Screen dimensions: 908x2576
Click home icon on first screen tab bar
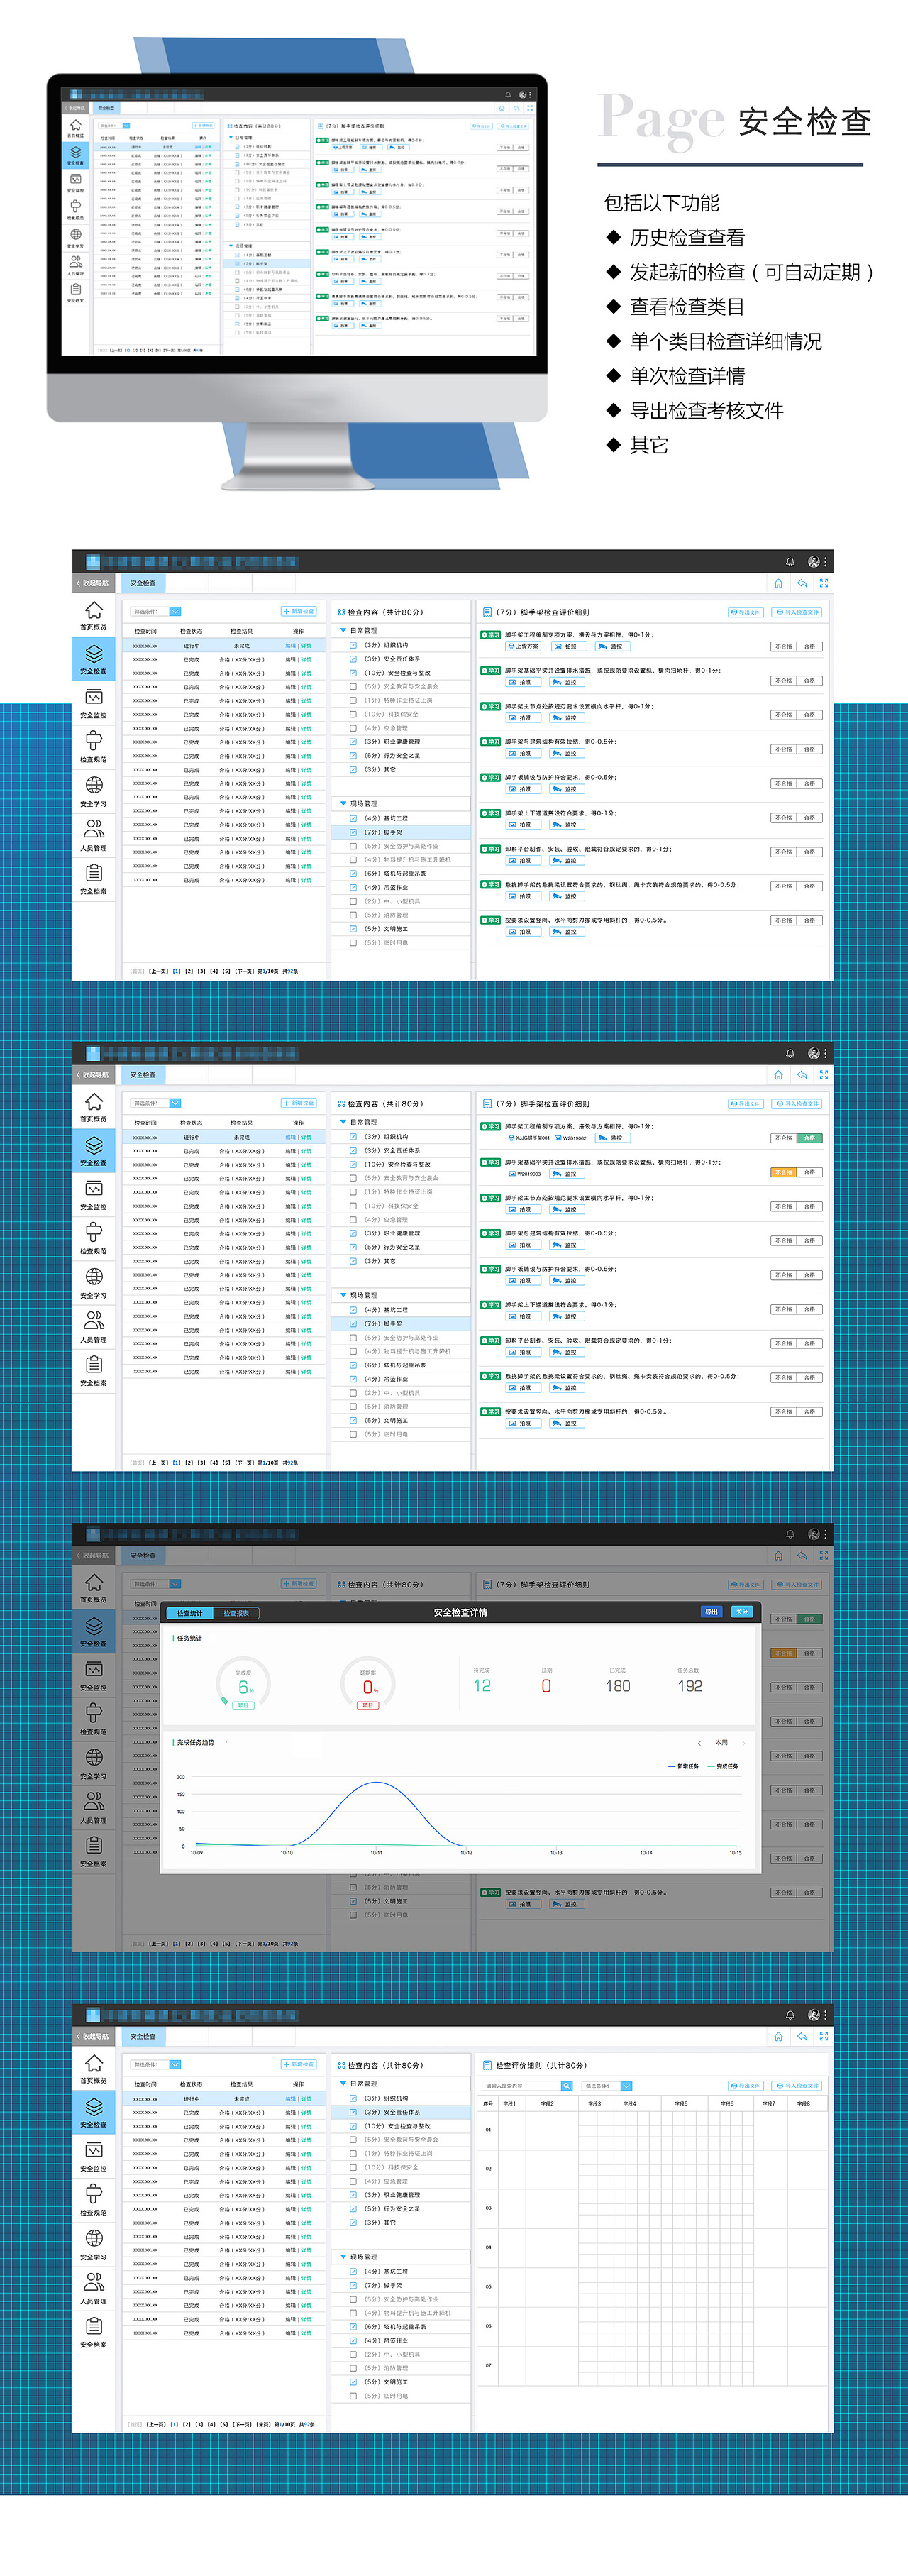(778, 583)
